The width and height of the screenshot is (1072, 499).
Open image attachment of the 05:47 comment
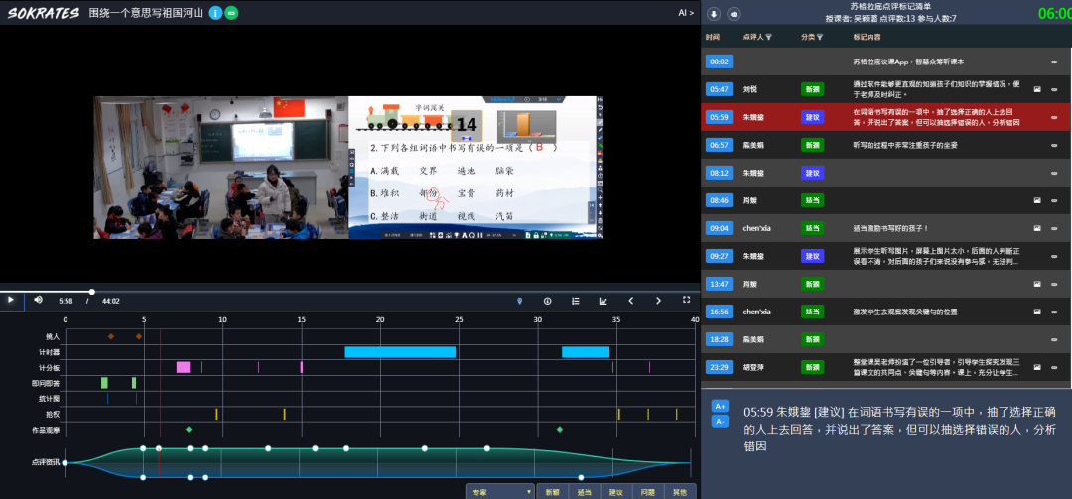point(1037,89)
